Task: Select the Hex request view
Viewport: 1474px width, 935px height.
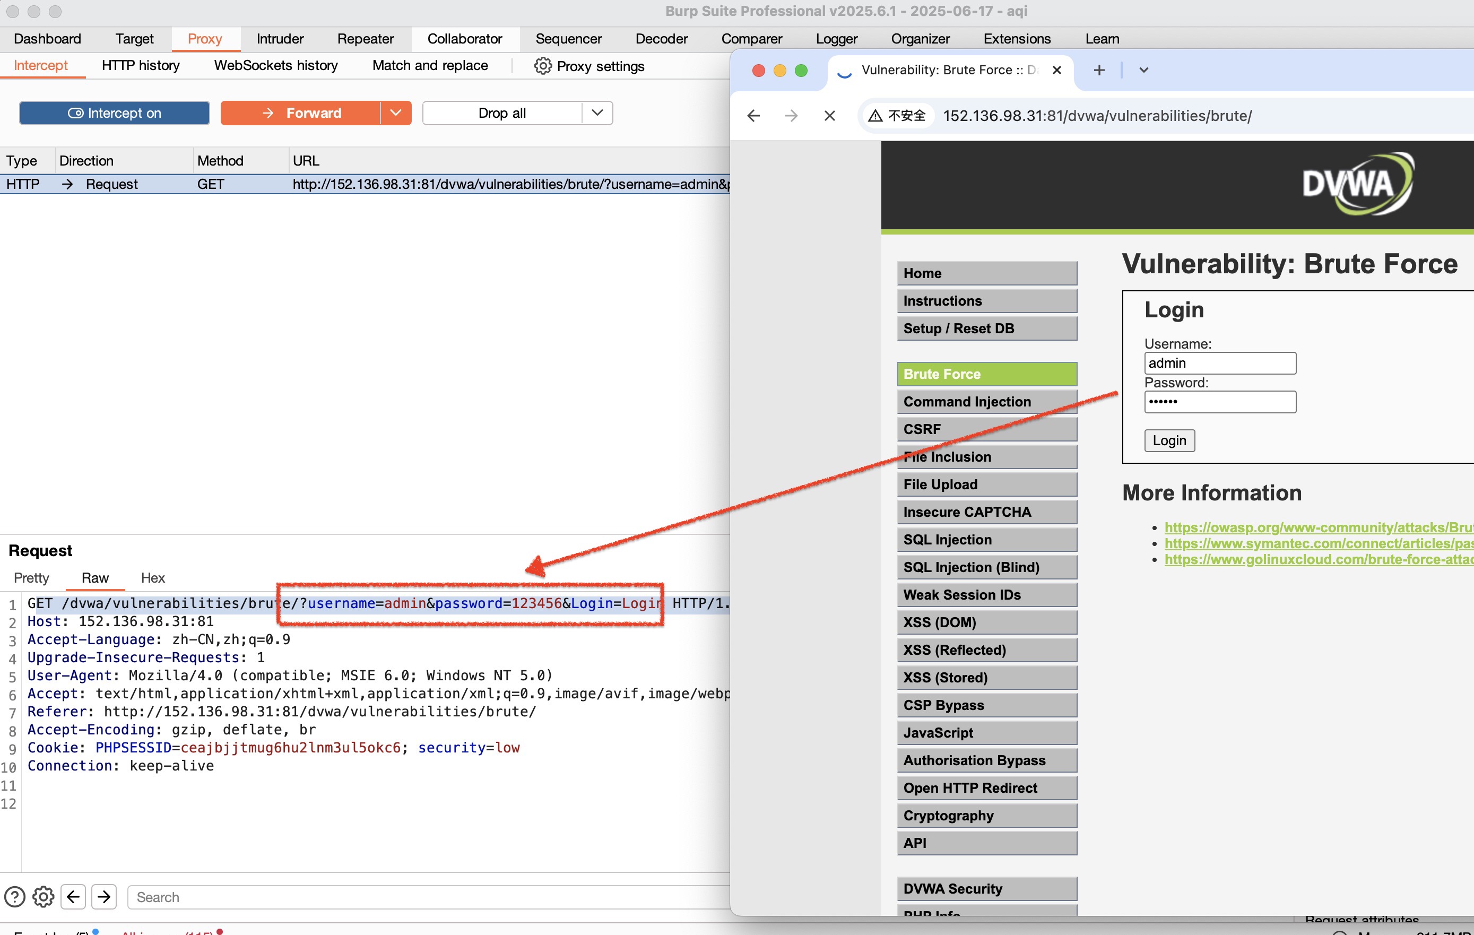Action: [152, 578]
